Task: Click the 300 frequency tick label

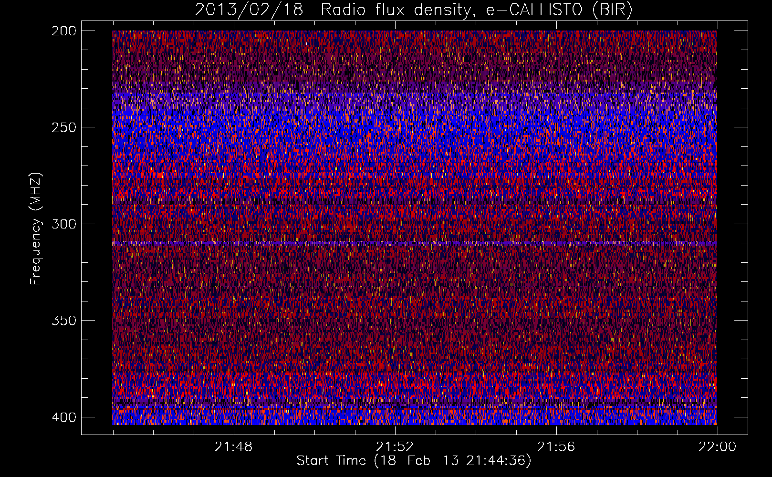Action: point(63,224)
